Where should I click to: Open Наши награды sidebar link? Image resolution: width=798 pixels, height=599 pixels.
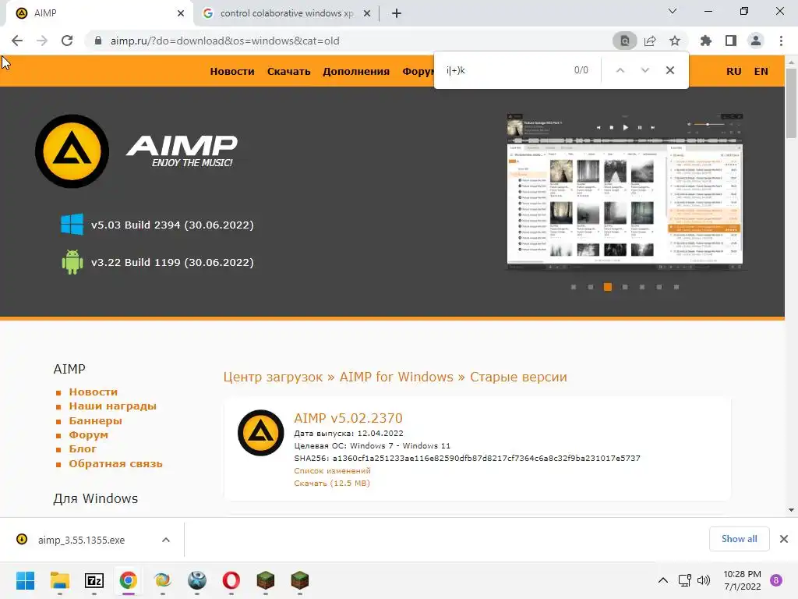click(x=112, y=406)
